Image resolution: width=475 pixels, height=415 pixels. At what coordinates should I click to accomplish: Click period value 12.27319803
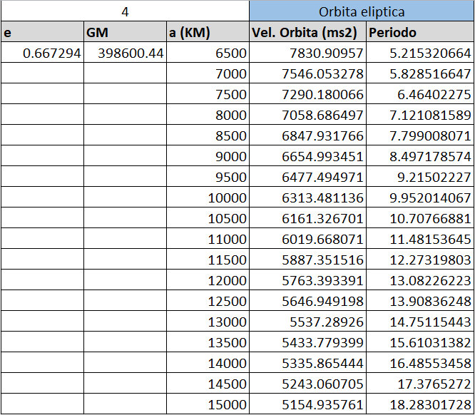point(420,260)
